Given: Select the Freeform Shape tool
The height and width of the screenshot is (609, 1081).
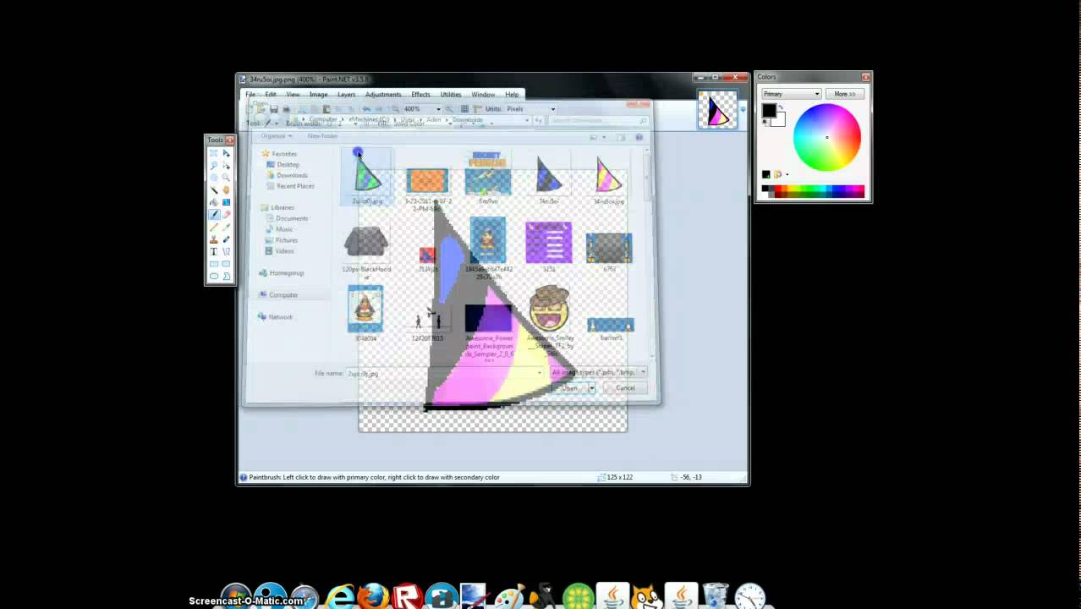Looking at the screenshot, I should click(226, 276).
